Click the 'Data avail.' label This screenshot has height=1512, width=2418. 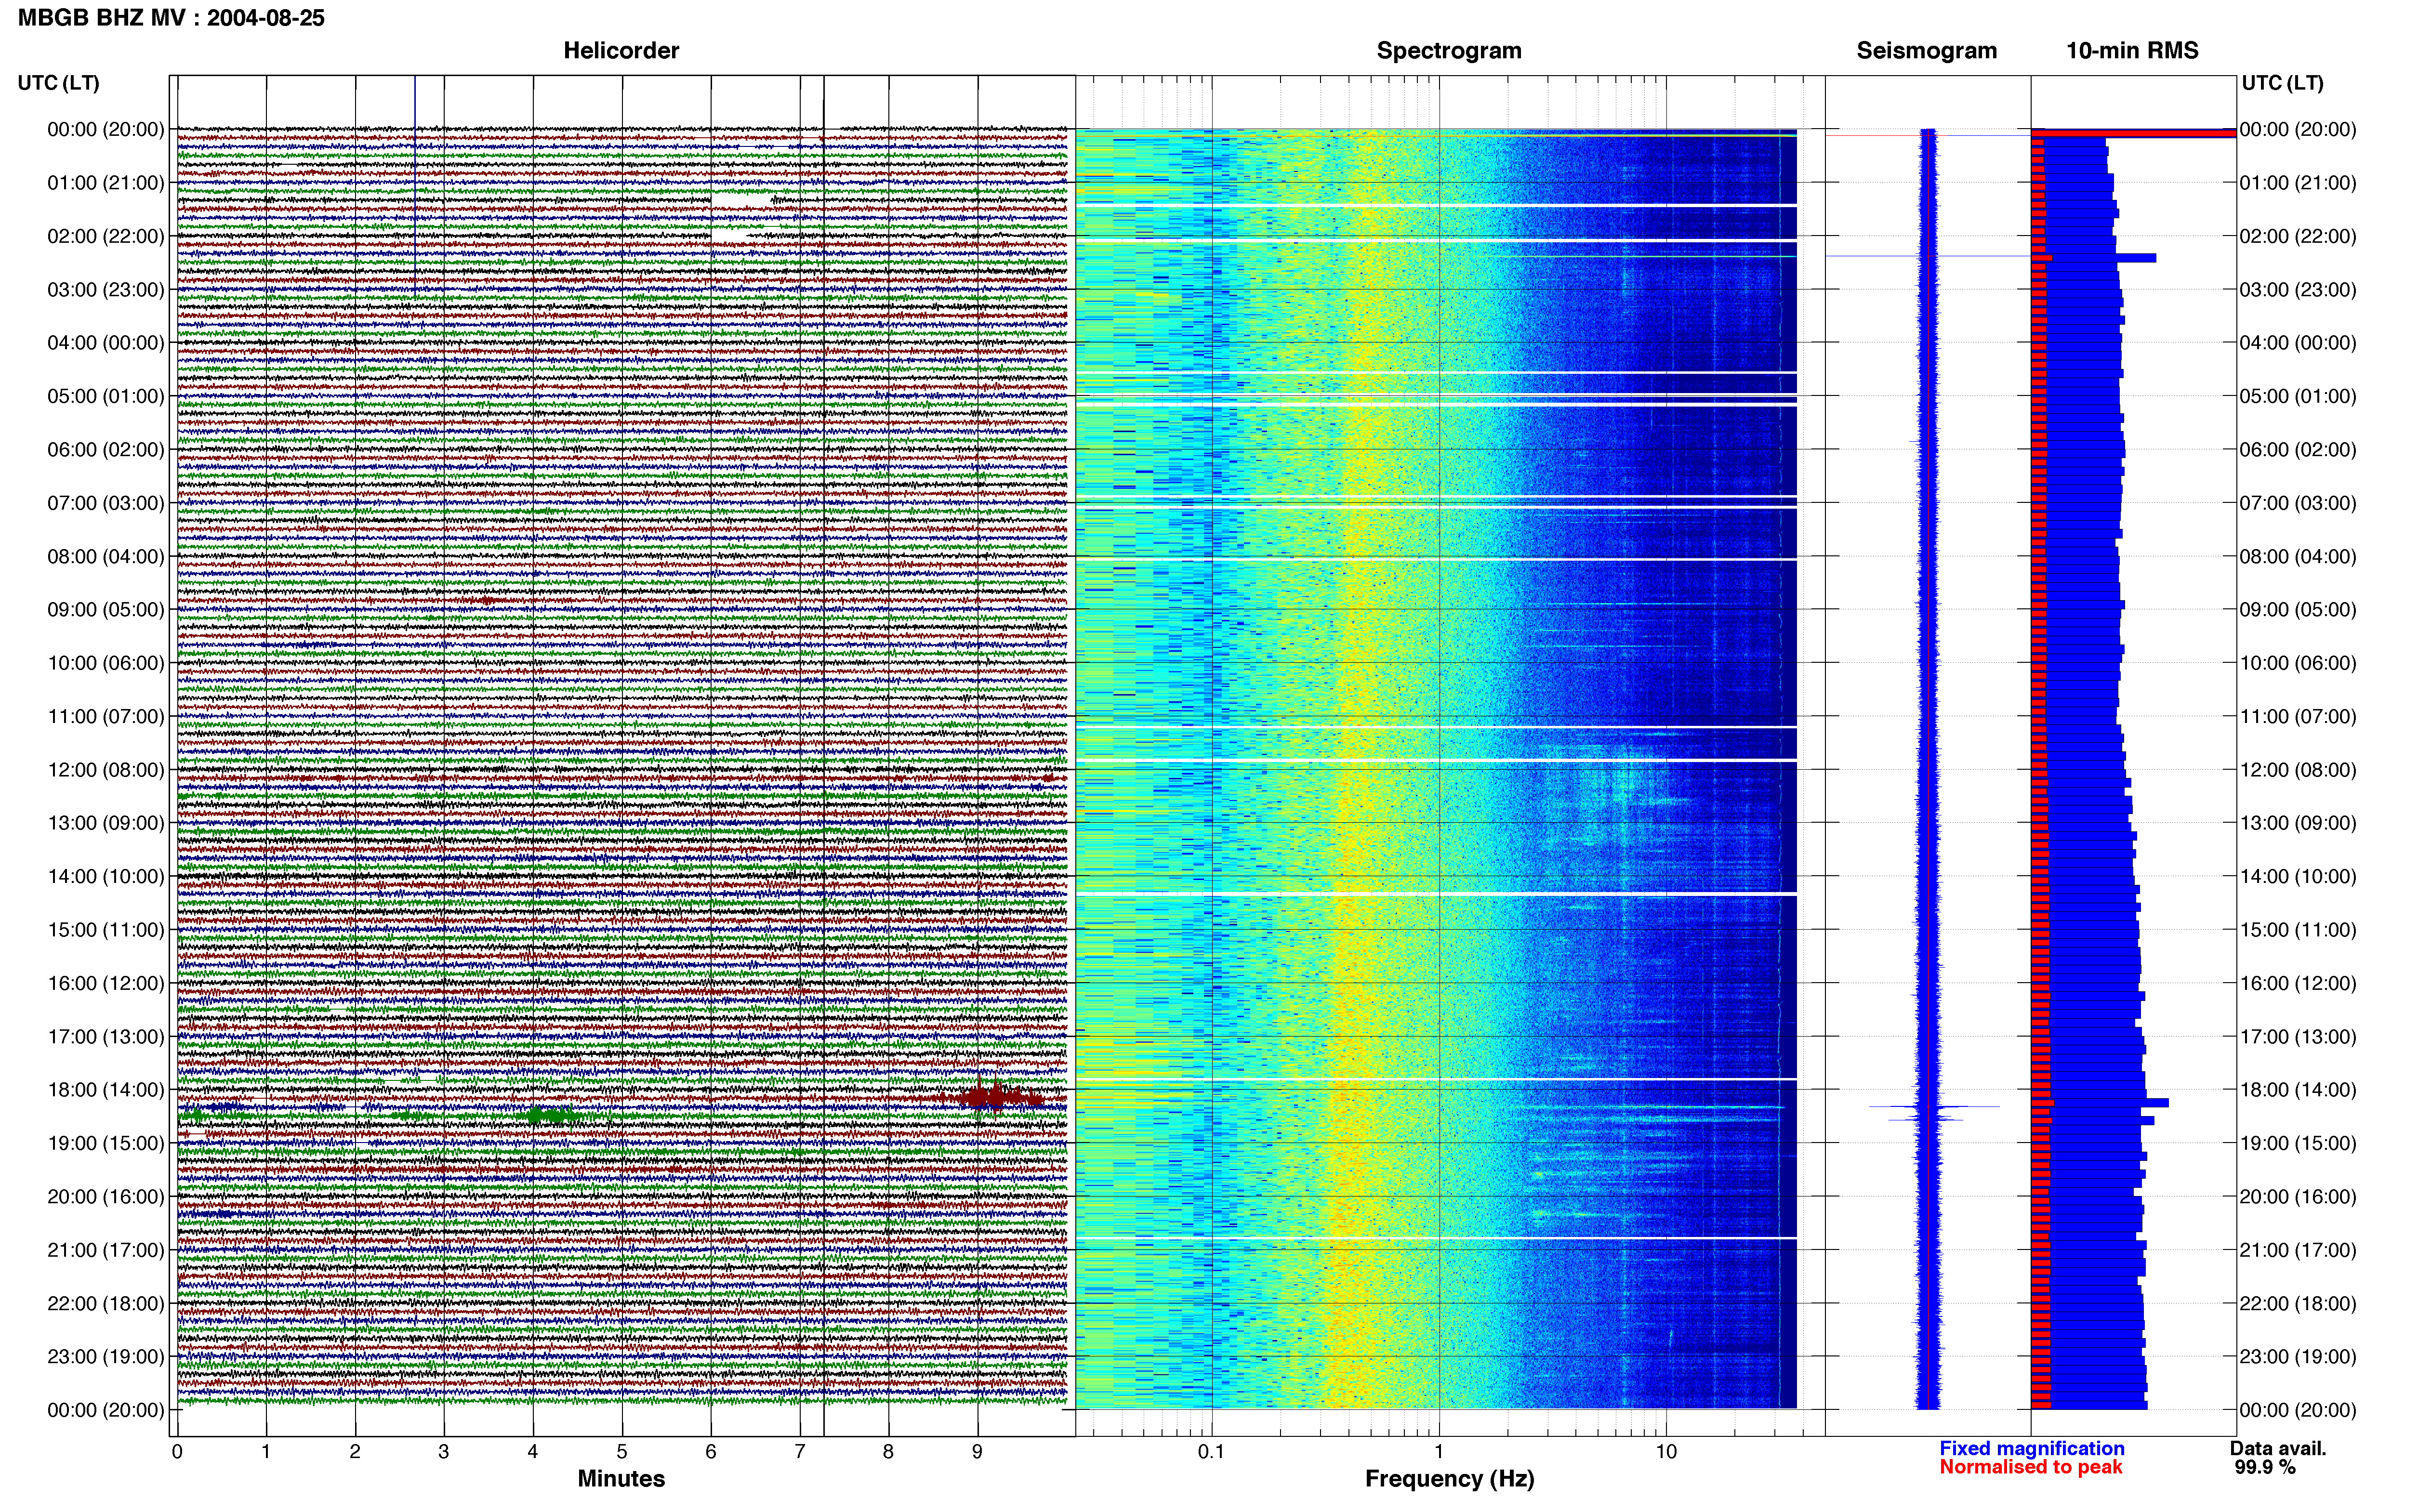click(x=2278, y=1448)
